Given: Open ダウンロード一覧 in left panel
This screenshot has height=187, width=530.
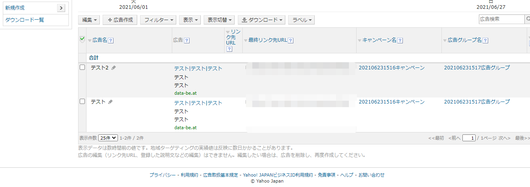Looking at the screenshot, I should (25, 20).
